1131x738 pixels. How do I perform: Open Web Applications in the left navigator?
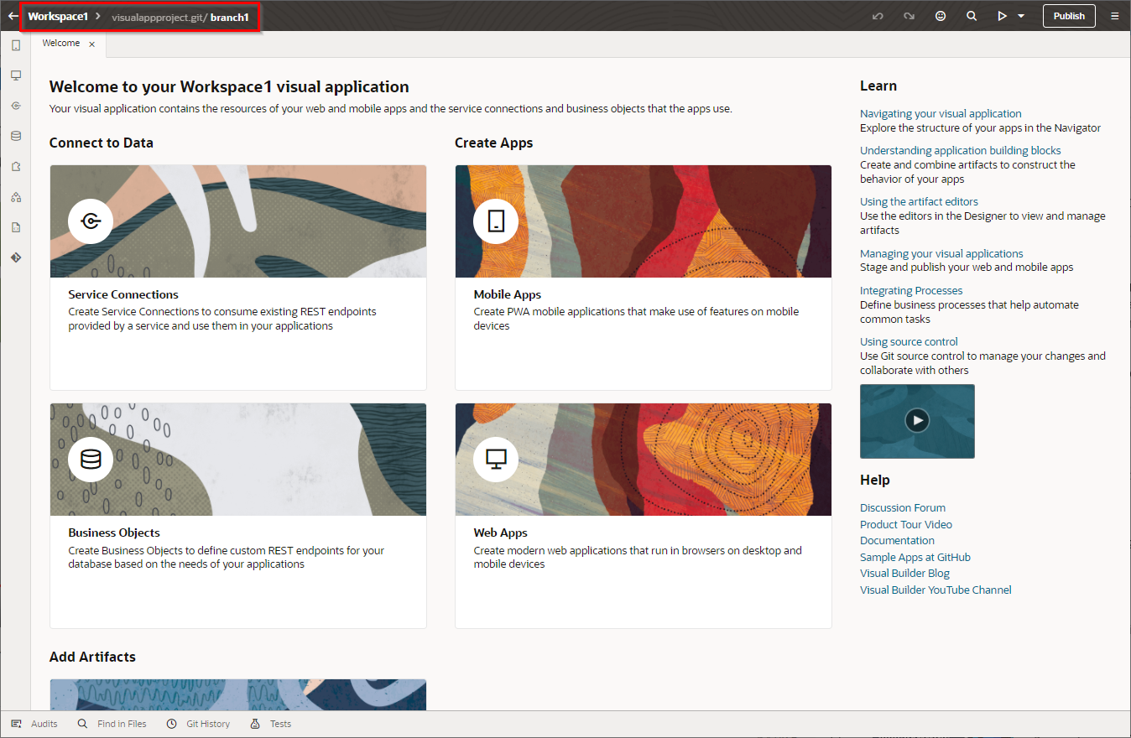tap(15, 75)
